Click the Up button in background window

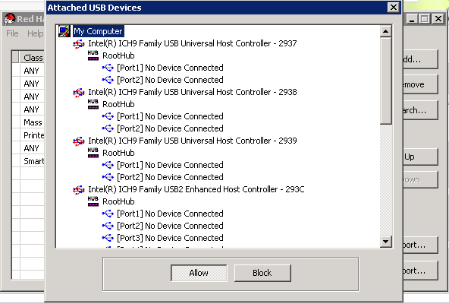pyautogui.click(x=420, y=157)
